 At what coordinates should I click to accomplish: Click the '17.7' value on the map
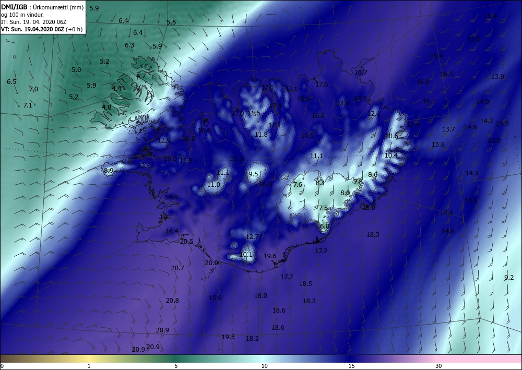(x=287, y=277)
